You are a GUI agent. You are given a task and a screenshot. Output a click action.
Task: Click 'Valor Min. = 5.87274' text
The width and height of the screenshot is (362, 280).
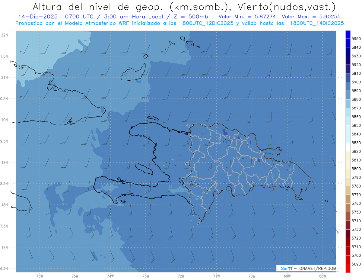click(x=247, y=17)
